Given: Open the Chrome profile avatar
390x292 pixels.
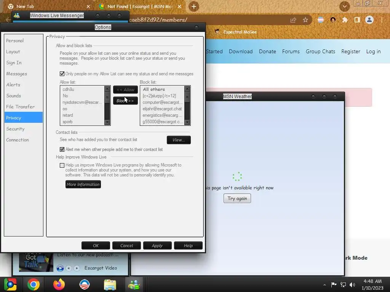Looking at the screenshot, I should 369,20.
